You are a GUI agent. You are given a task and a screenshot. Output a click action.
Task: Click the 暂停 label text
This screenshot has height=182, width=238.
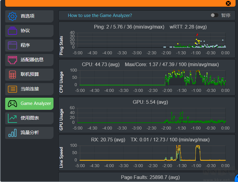click(x=226, y=15)
